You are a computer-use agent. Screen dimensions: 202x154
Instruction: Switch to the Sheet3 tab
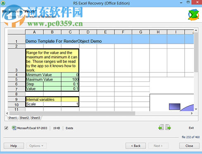(x=36, y=118)
